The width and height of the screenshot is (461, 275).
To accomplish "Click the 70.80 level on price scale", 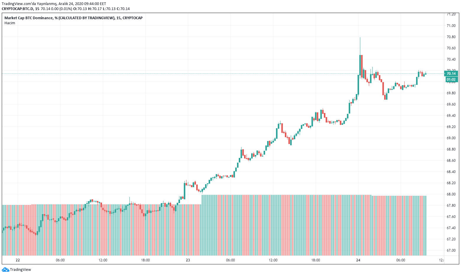I will click(451, 37).
